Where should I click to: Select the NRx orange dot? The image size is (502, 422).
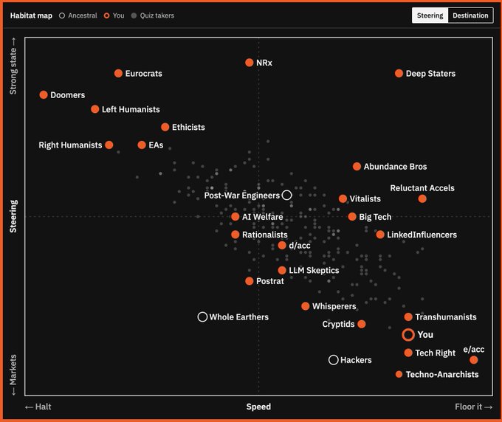tap(249, 63)
